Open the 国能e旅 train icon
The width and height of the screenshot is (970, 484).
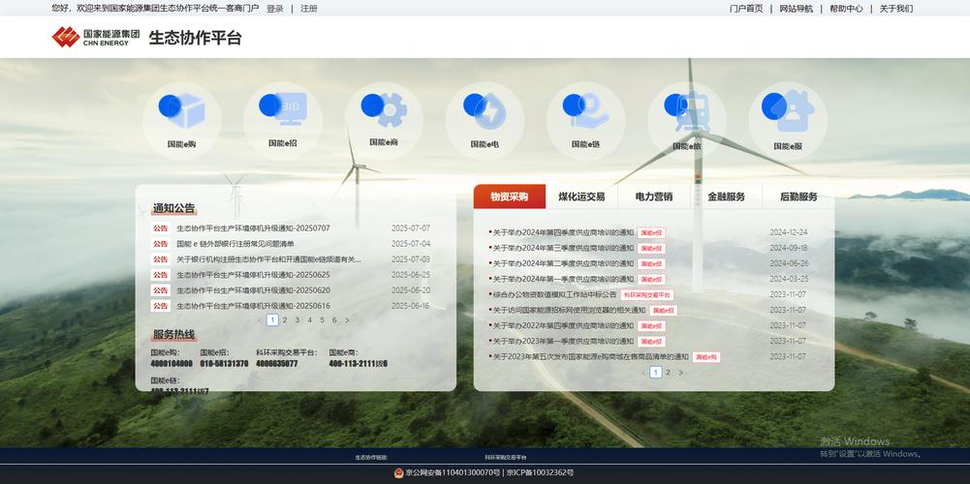[687, 111]
